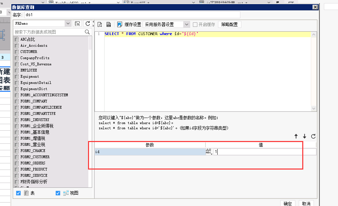Select FORM2_SERVICE in the table list

34,175
